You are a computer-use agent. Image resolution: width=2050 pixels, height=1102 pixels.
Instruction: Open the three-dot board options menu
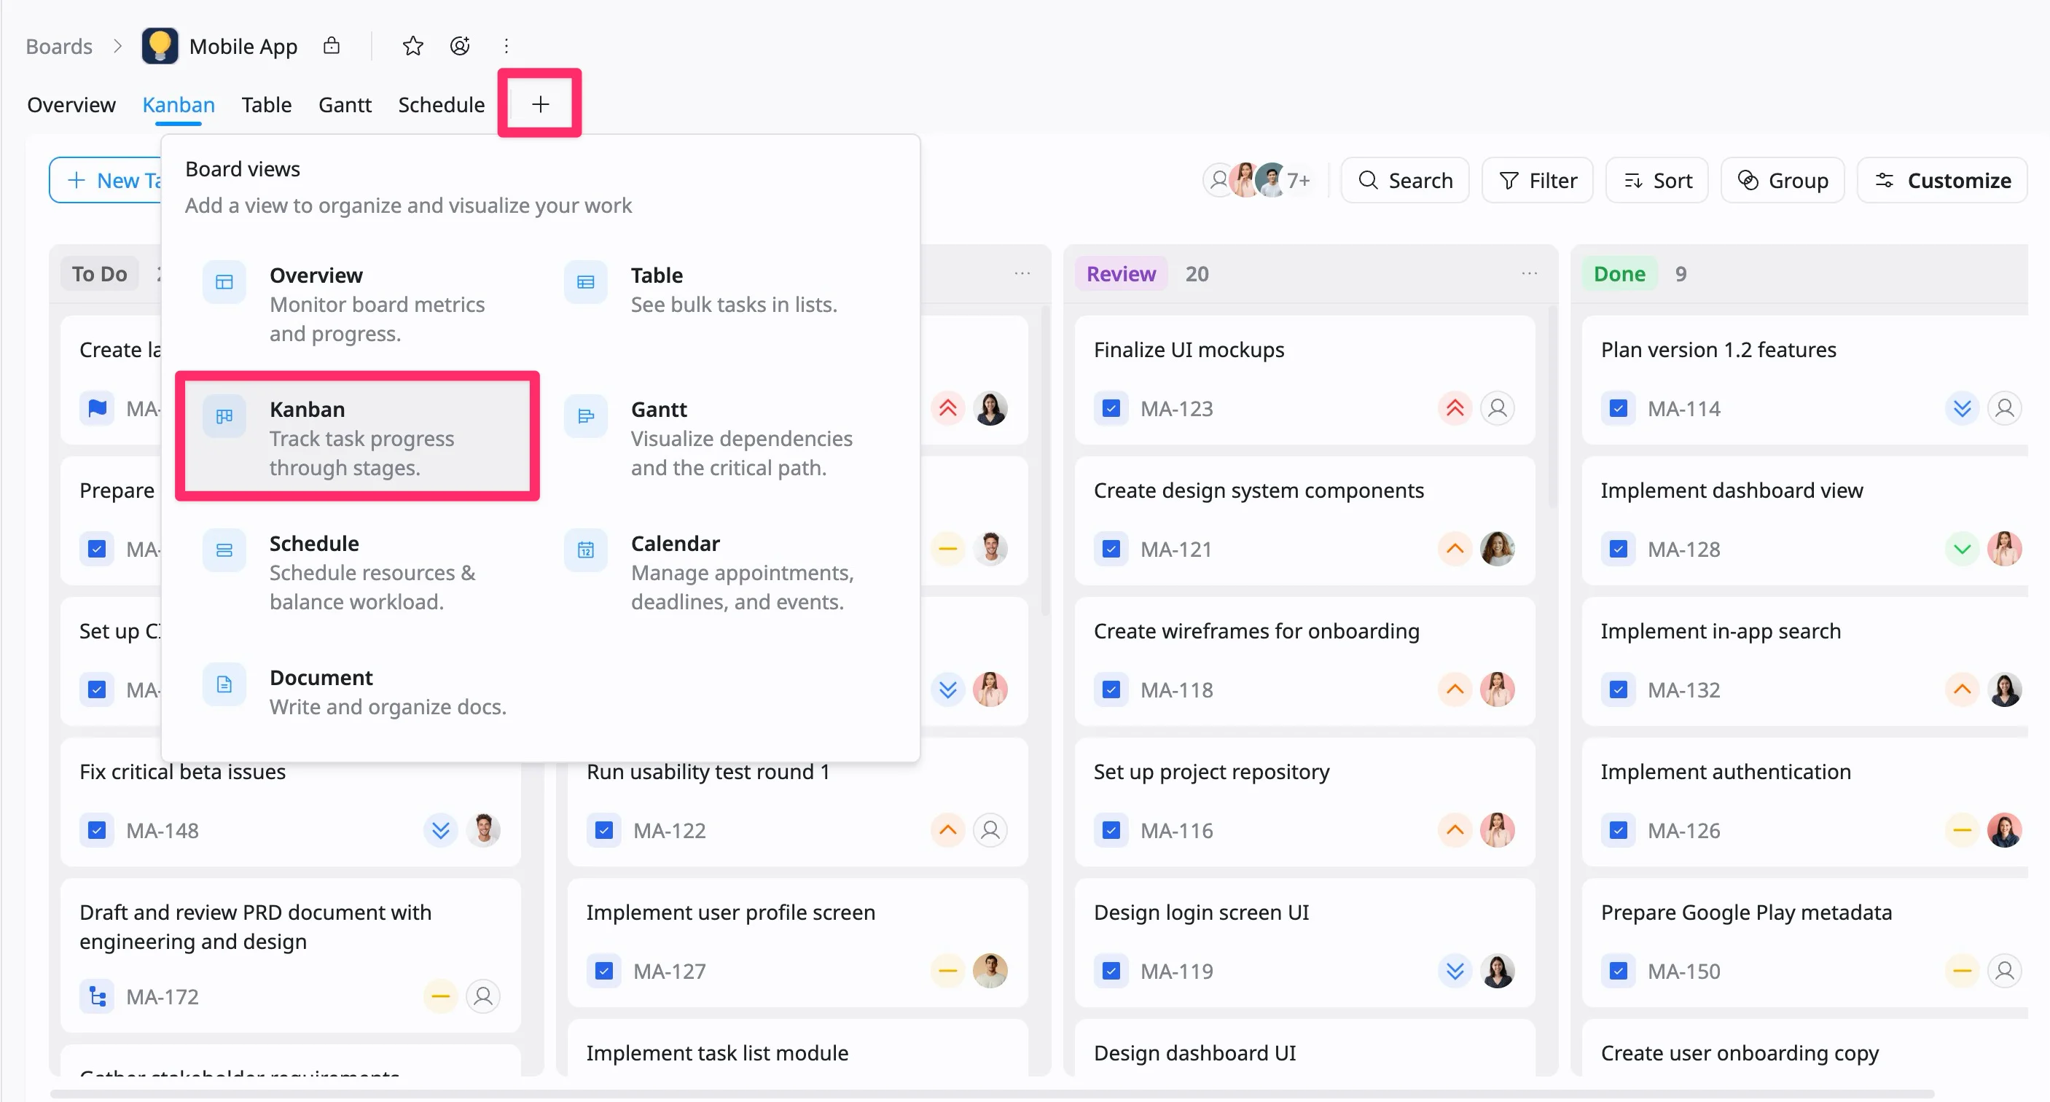point(506,45)
